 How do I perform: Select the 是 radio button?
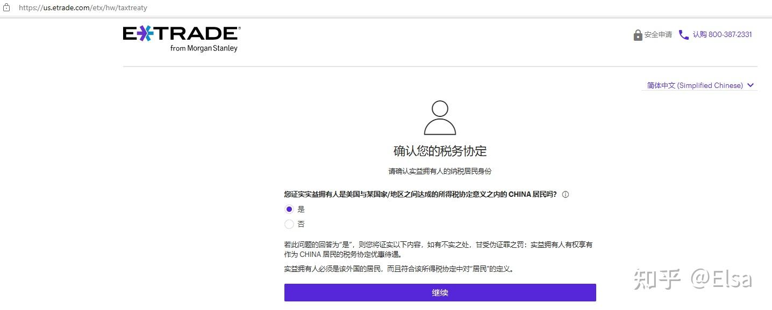289,209
